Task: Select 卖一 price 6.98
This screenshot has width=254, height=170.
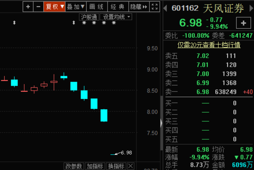Action: (x=203, y=92)
